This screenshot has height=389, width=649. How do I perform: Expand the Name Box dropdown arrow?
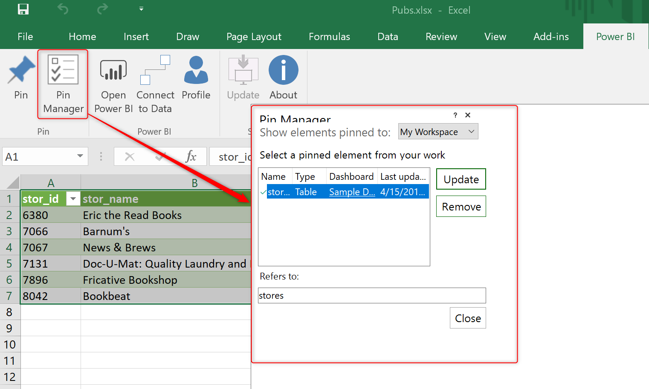pyautogui.click(x=80, y=156)
